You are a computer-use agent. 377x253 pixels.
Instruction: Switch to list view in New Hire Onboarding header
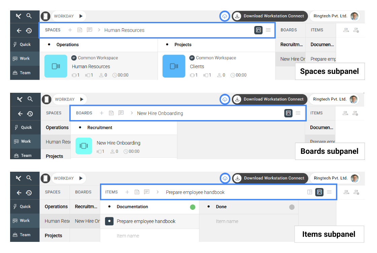coord(298,113)
